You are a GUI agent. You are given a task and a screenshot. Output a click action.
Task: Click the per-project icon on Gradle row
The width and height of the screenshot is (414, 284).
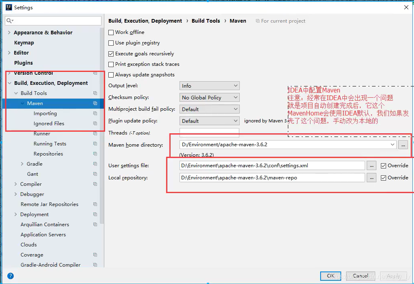click(x=95, y=164)
